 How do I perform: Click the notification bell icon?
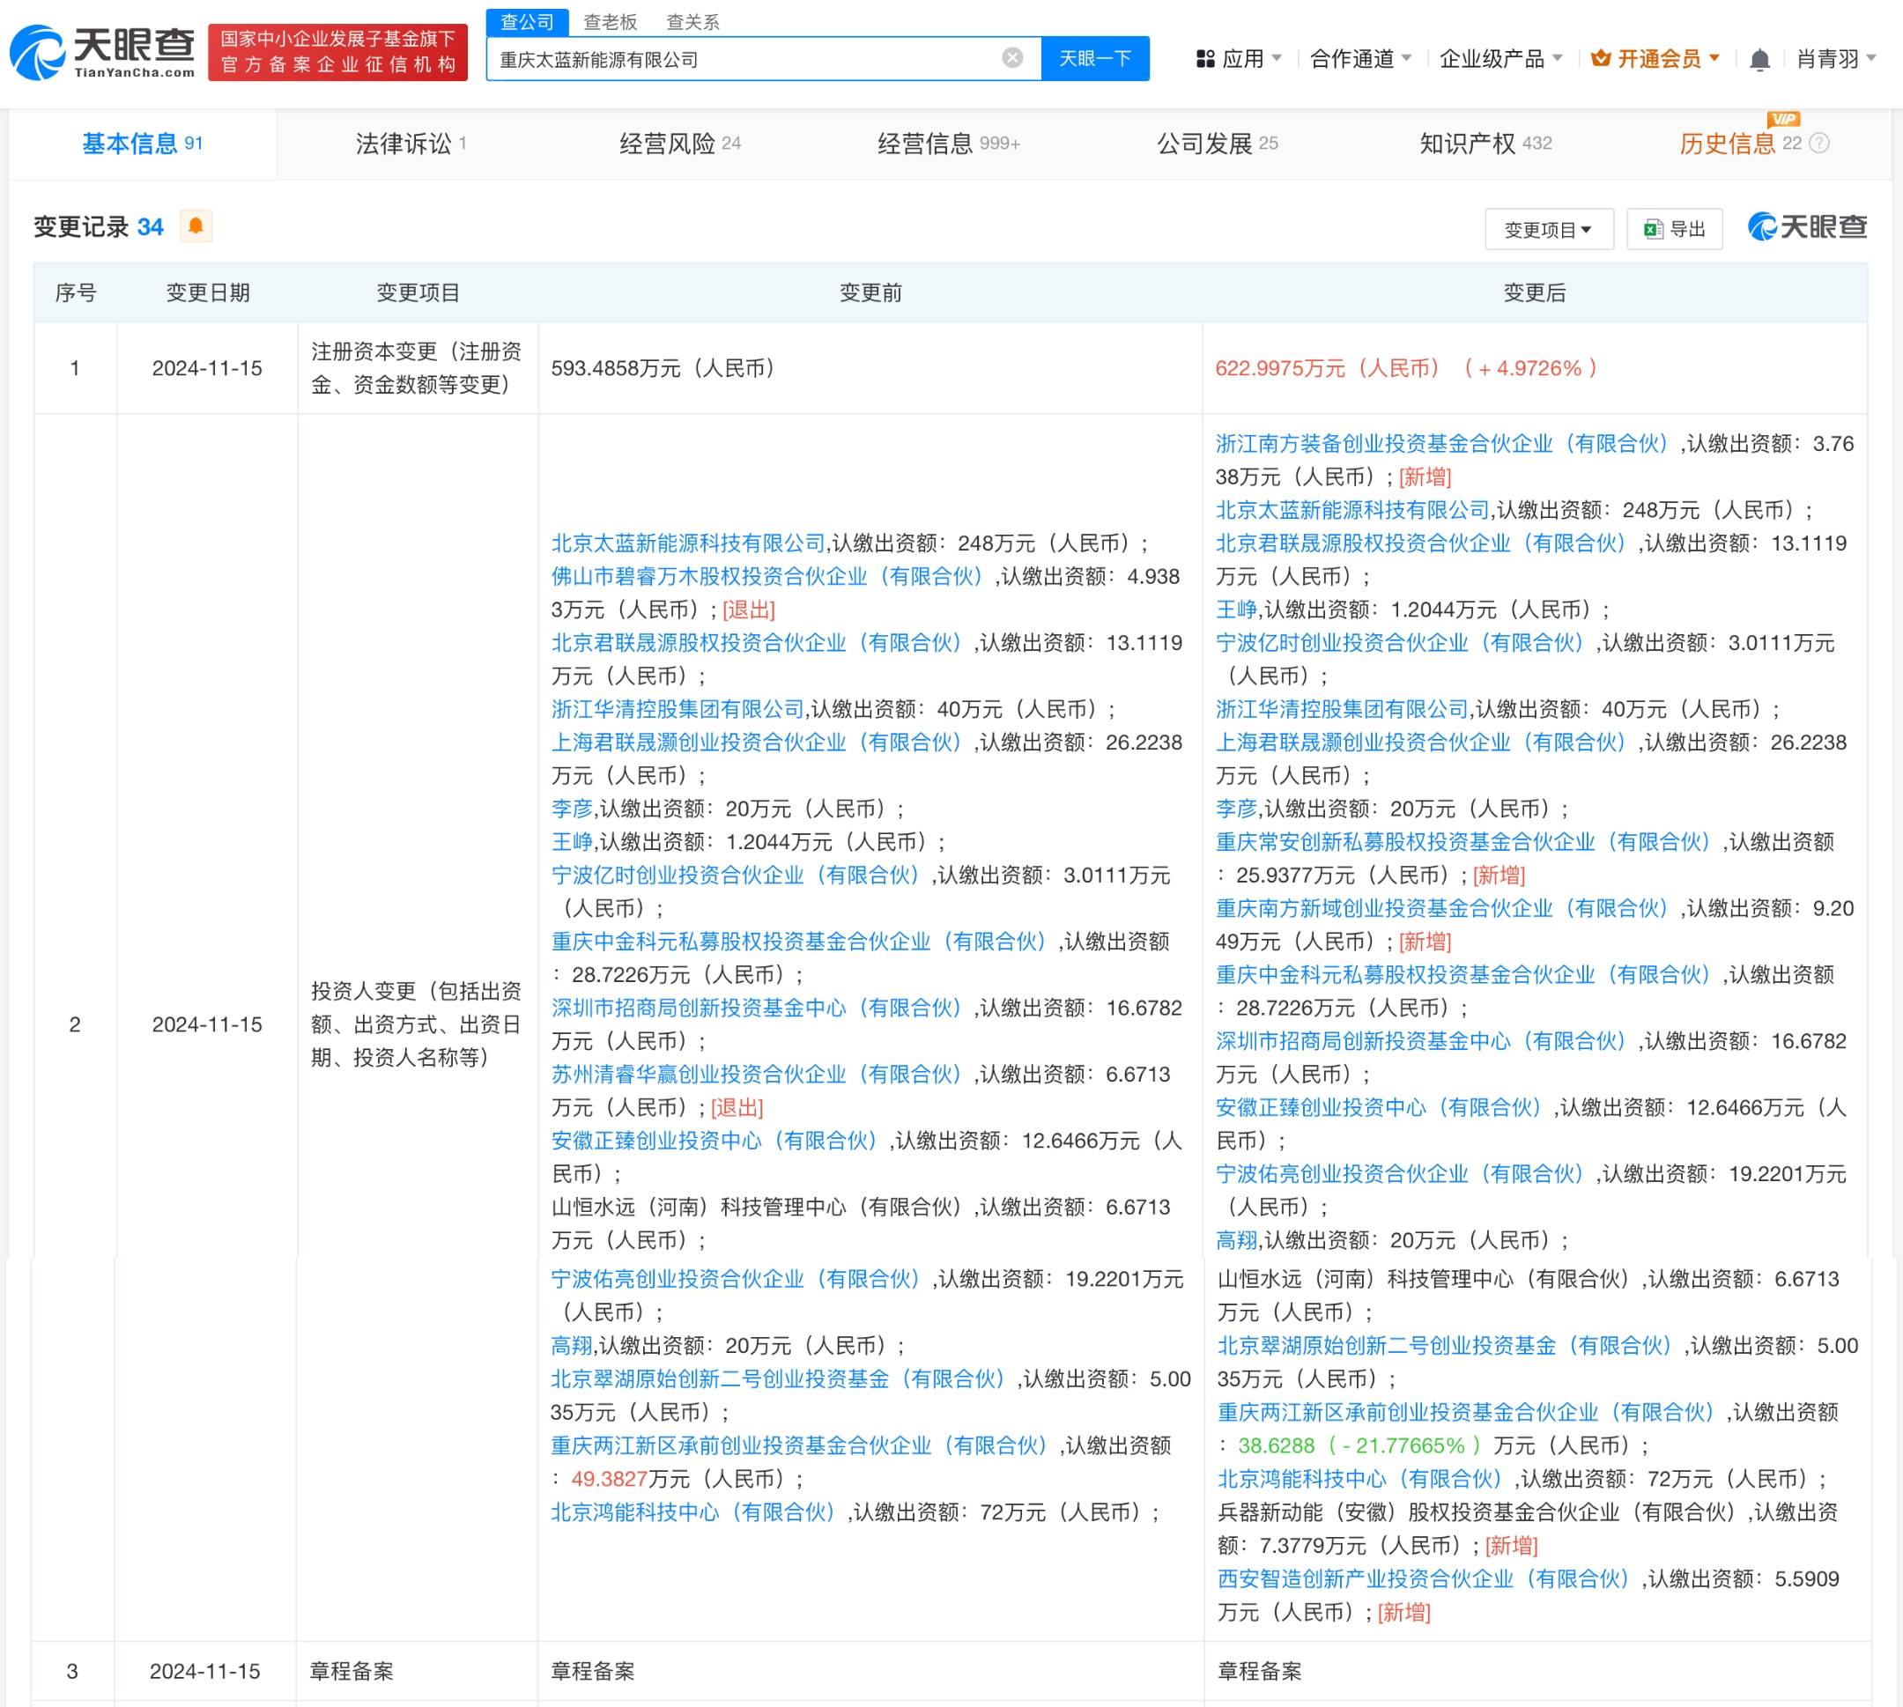coord(1759,60)
